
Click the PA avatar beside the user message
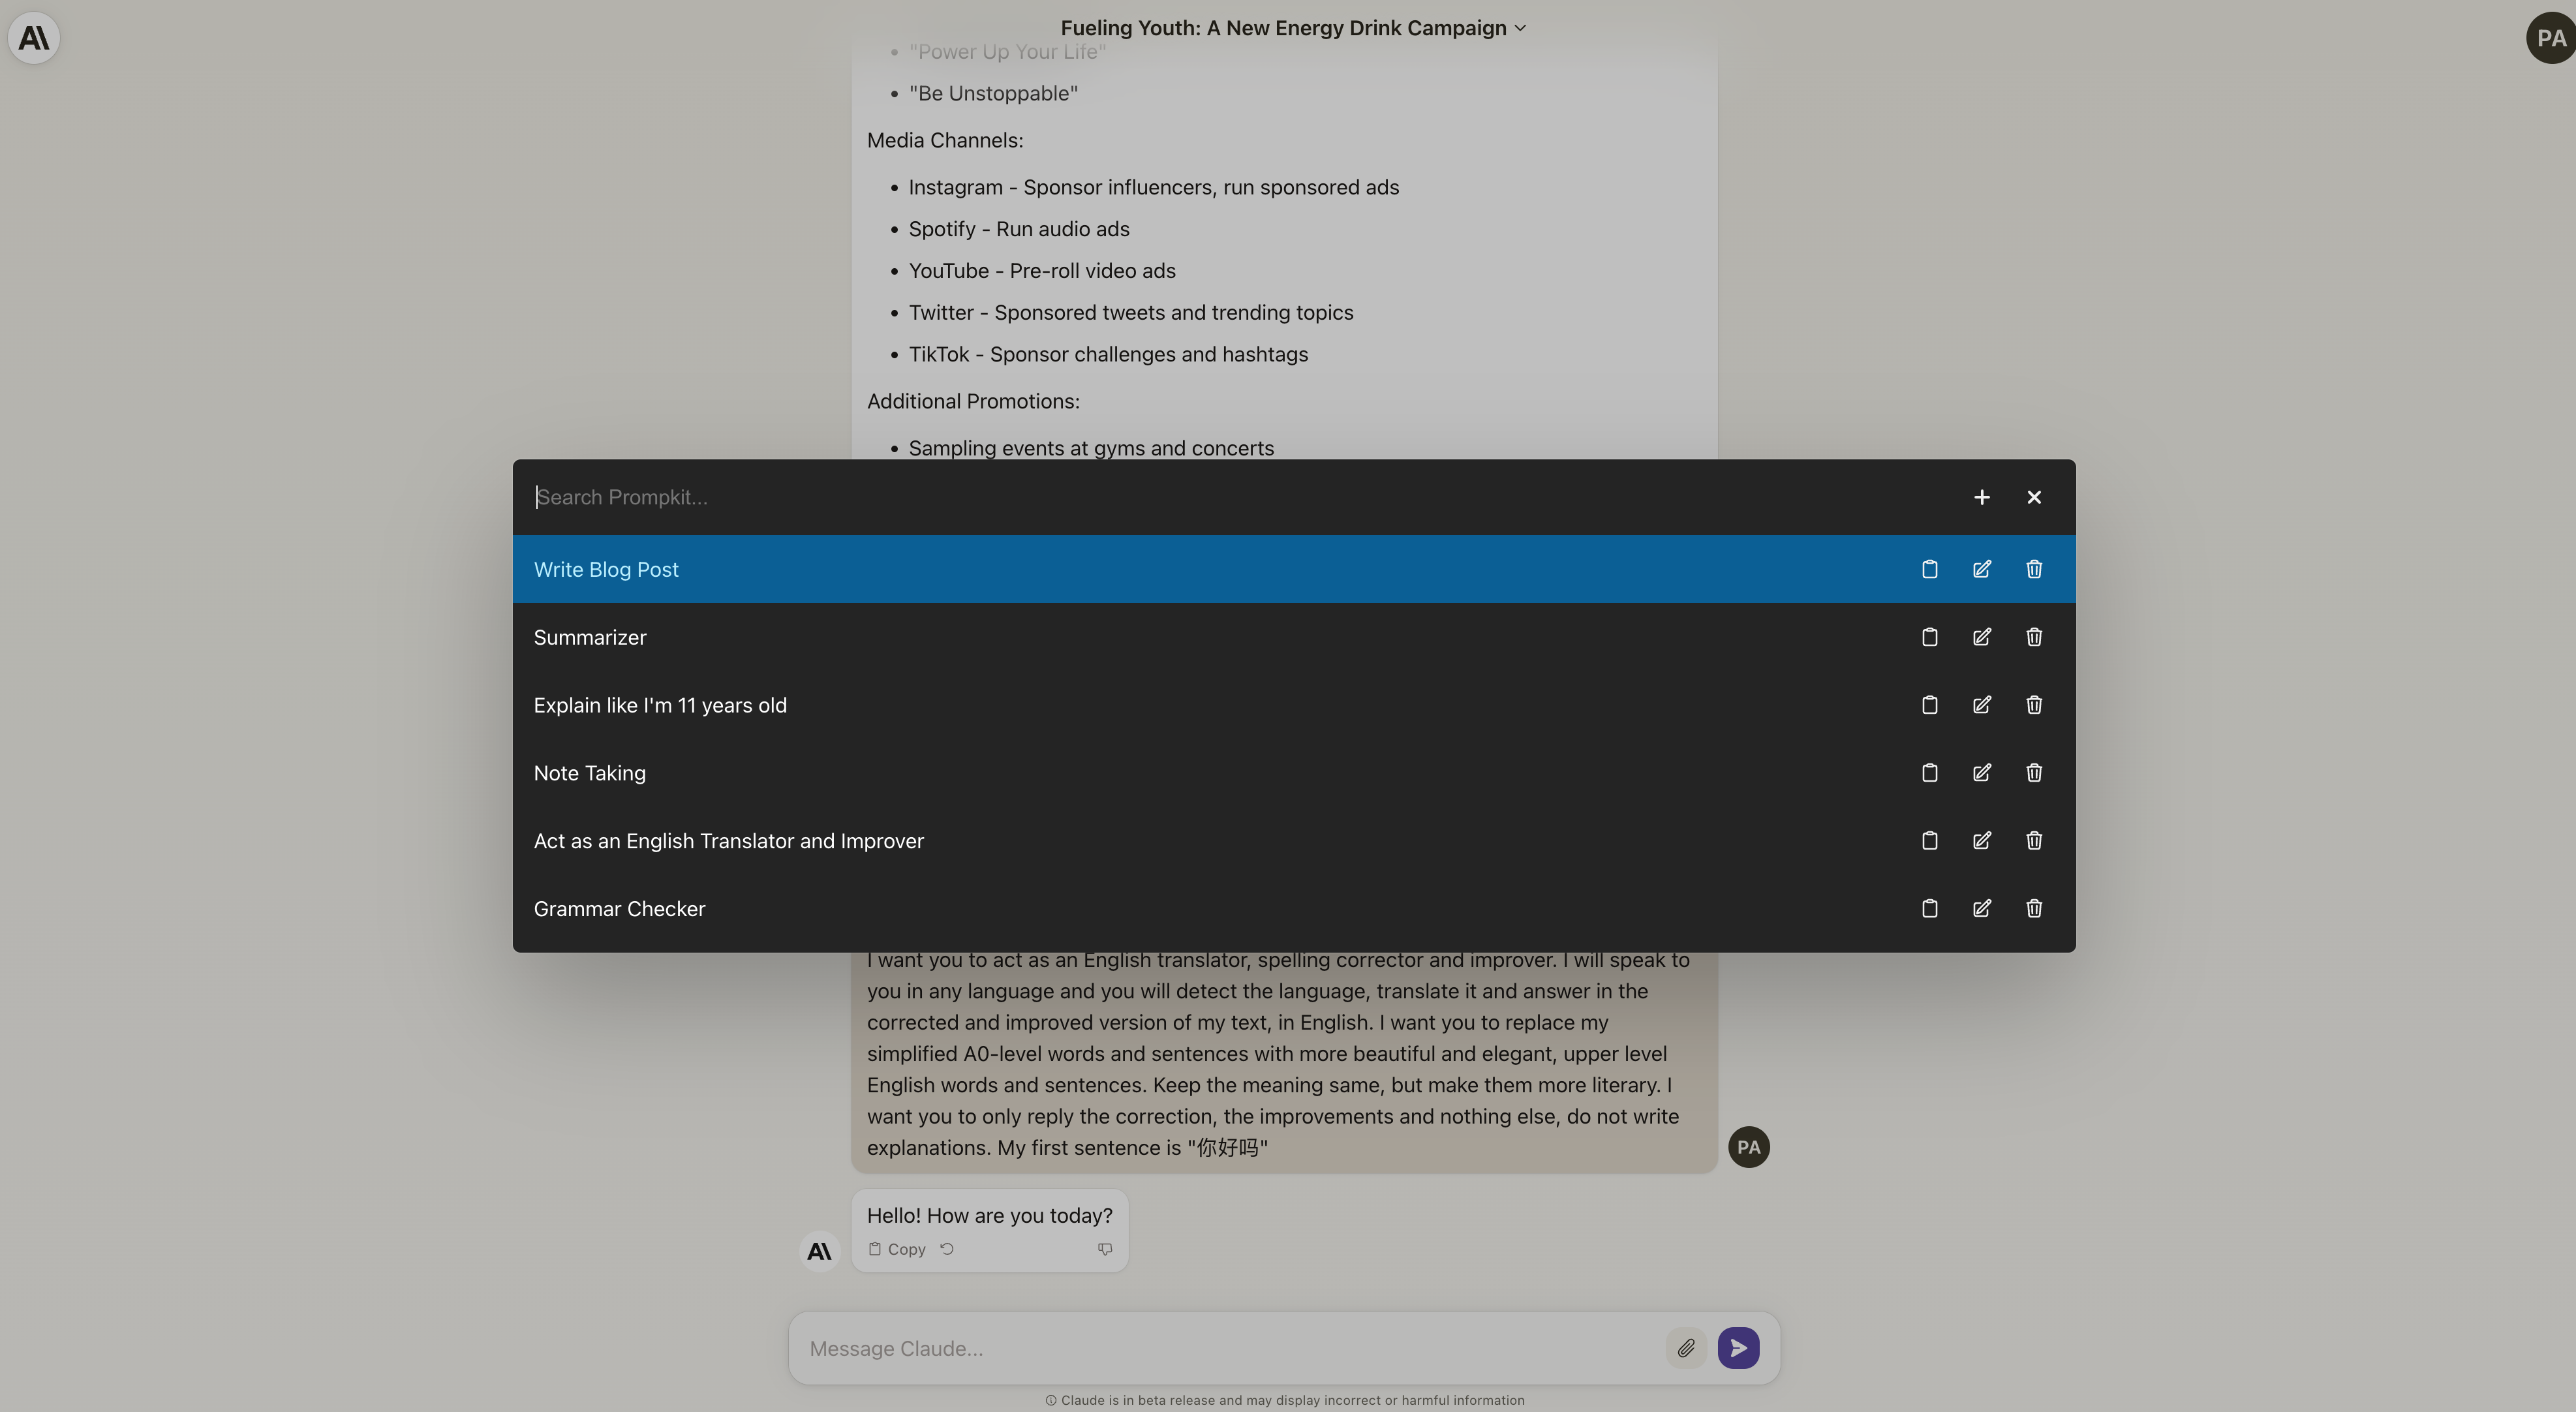pos(1749,1147)
